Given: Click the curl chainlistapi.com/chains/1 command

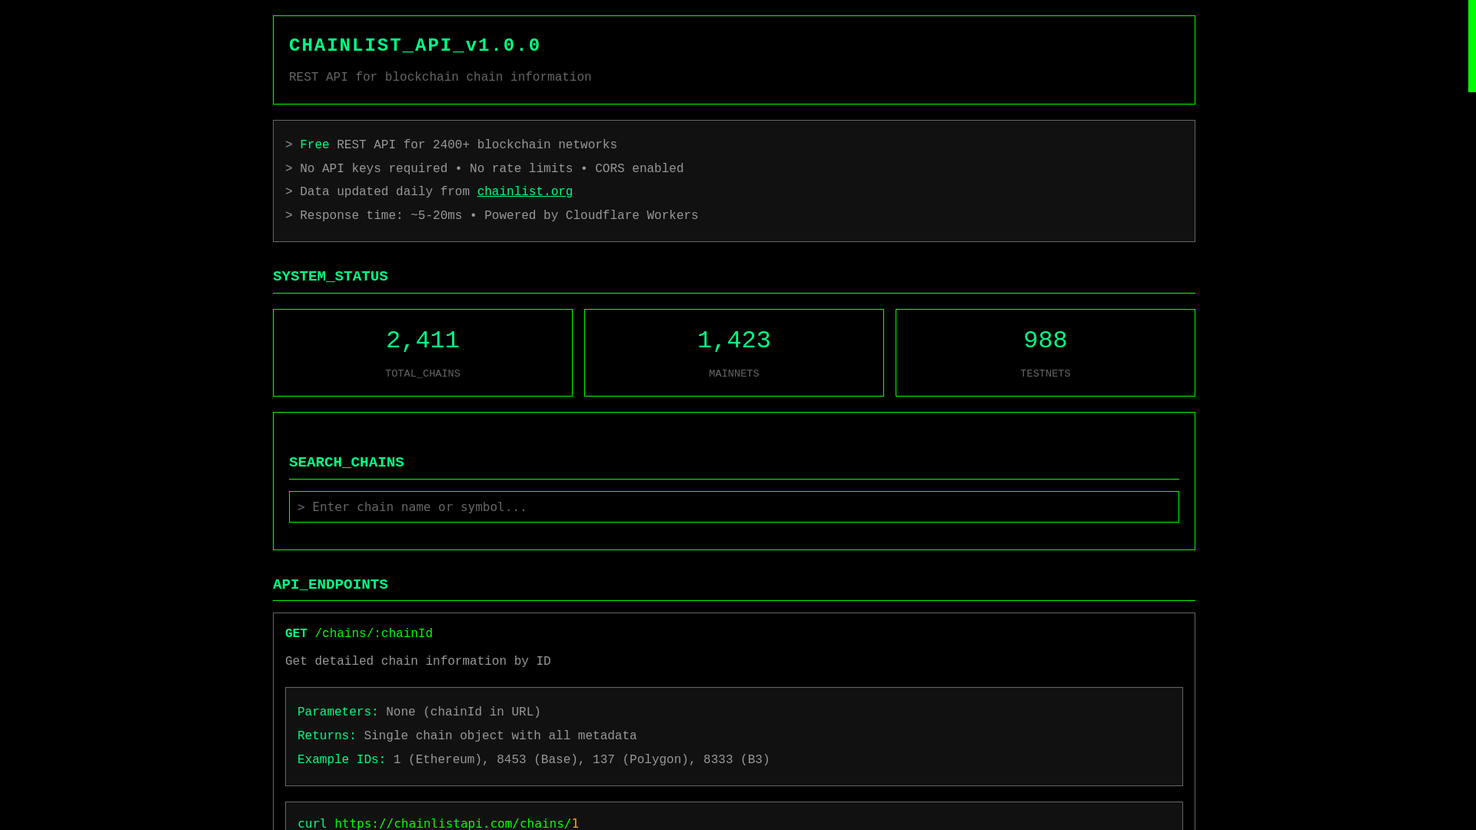Looking at the screenshot, I should (438, 824).
